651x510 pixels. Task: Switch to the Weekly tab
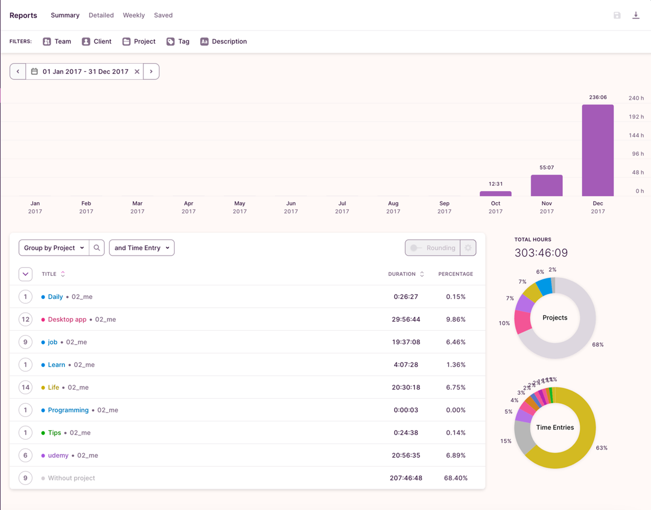134,15
